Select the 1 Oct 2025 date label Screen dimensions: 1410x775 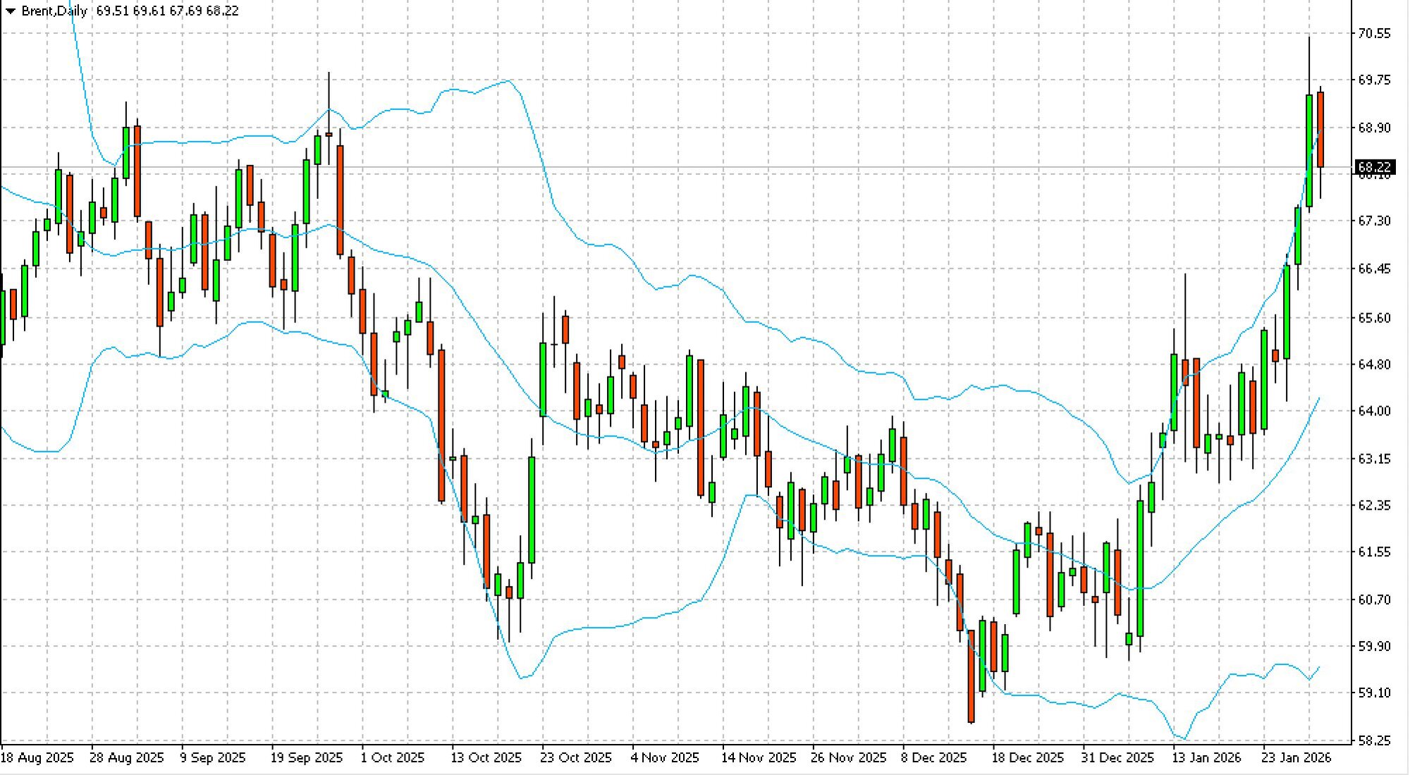(392, 758)
